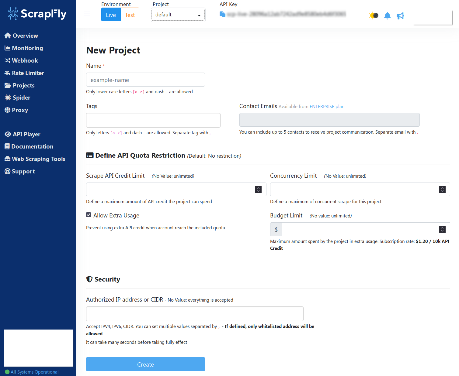Screen dimensions: 459x376
Task: Switch environment to Test
Action: point(130,15)
